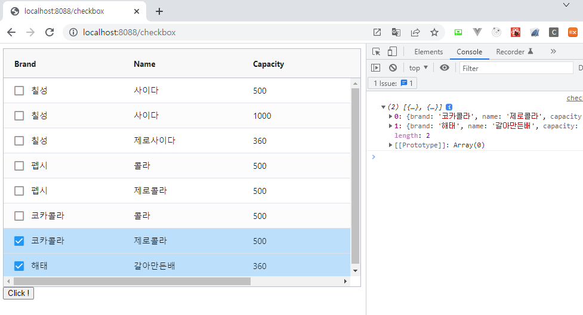Reload the page
The width and height of the screenshot is (583, 315).
click(50, 32)
